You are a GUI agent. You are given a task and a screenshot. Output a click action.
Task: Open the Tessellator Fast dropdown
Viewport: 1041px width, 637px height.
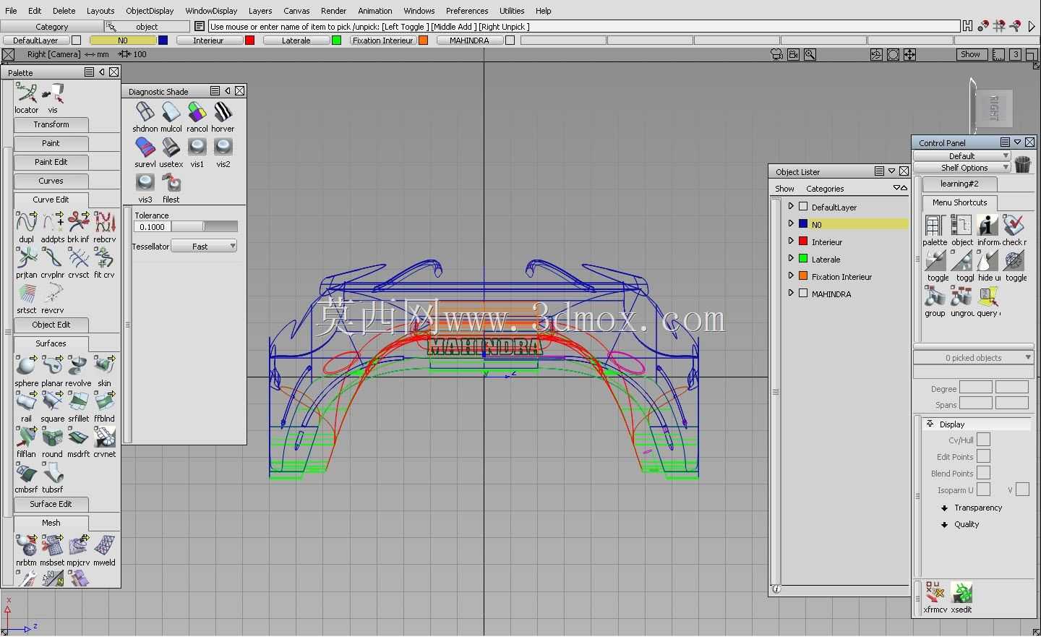tap(205, 247)
